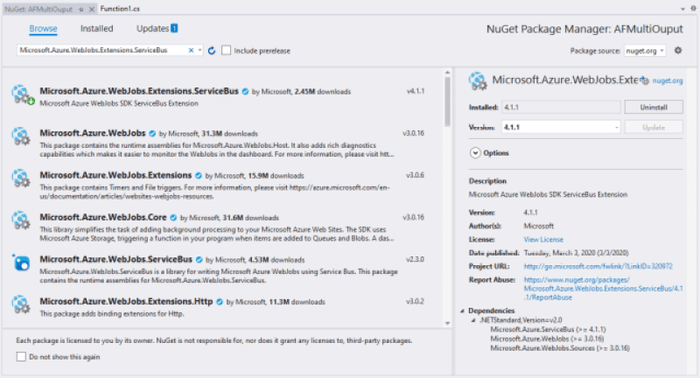Viewport: 700px width, 378px height.
Task: Check Do not show this again
Action: [x=21, y=357]
